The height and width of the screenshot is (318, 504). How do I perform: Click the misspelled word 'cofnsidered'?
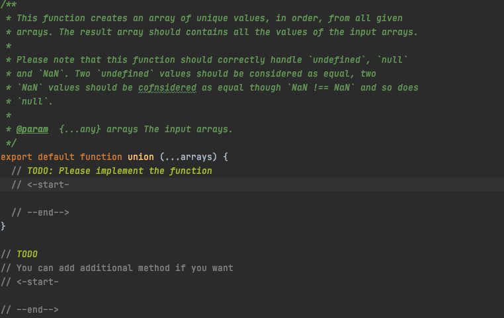click(167, 87)
